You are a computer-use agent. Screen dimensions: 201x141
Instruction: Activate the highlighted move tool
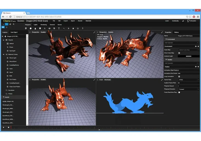7,24
